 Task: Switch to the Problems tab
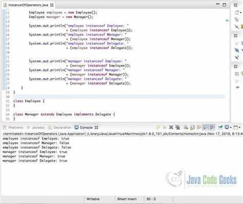[16, 127]
